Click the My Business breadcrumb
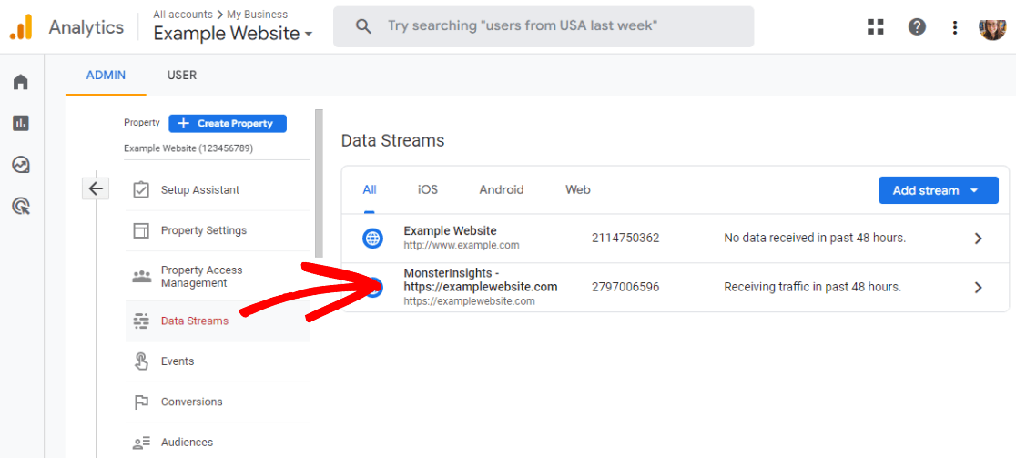1016x458 pixels. [258, 15]
